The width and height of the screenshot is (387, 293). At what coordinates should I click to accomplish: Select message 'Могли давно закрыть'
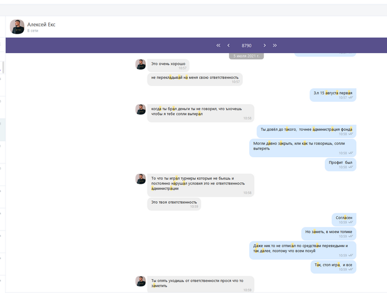click(x=302, y=148)
